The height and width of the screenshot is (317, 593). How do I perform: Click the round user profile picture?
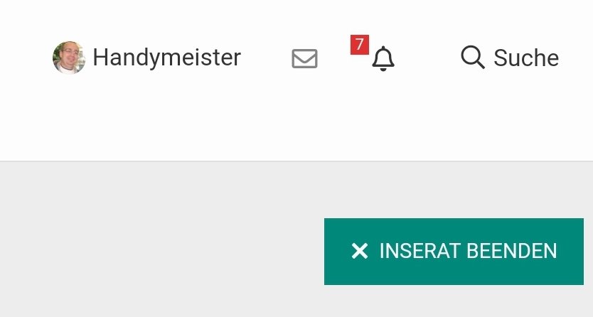coord(68,58)
